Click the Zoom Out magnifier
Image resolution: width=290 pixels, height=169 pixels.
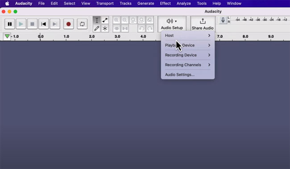[x=125, y=20]
